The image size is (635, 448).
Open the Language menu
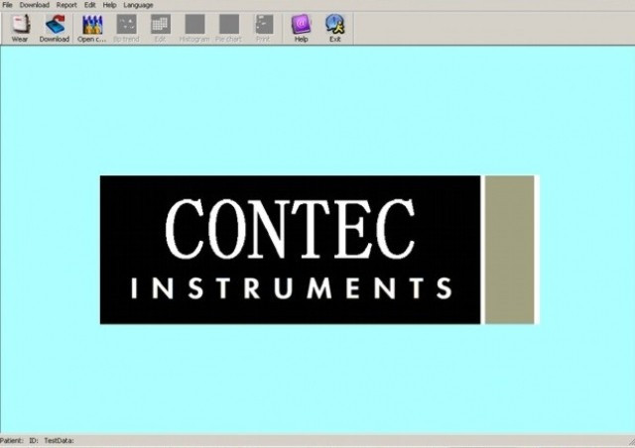tap(138, 5)
